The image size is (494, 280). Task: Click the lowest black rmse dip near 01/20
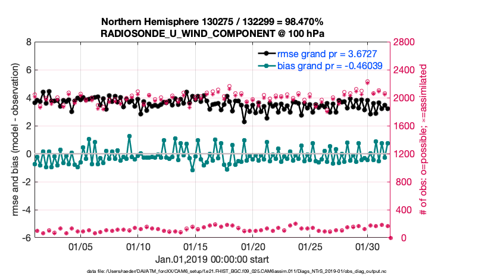point(244,122)
